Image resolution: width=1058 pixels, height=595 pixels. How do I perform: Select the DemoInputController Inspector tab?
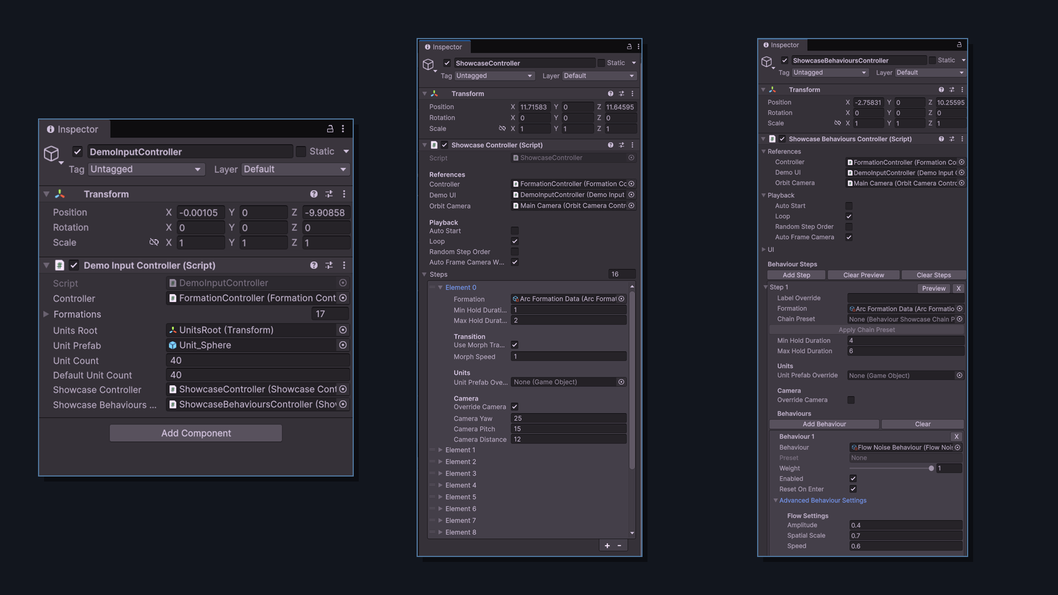(x=74, y=129)
